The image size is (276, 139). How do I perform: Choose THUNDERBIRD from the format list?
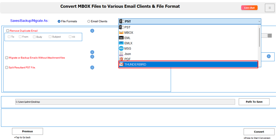point(188,65)
